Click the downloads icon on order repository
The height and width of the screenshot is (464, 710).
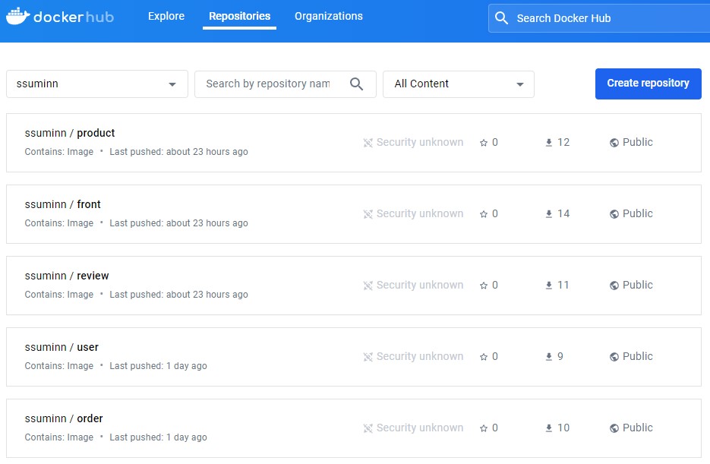pos(548,428)
